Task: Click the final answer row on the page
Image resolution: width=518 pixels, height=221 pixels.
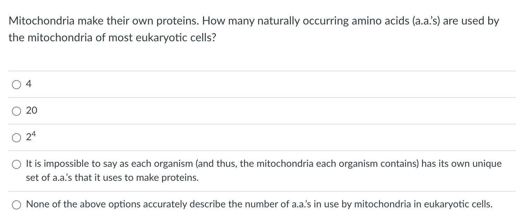Action: point(245,204)
